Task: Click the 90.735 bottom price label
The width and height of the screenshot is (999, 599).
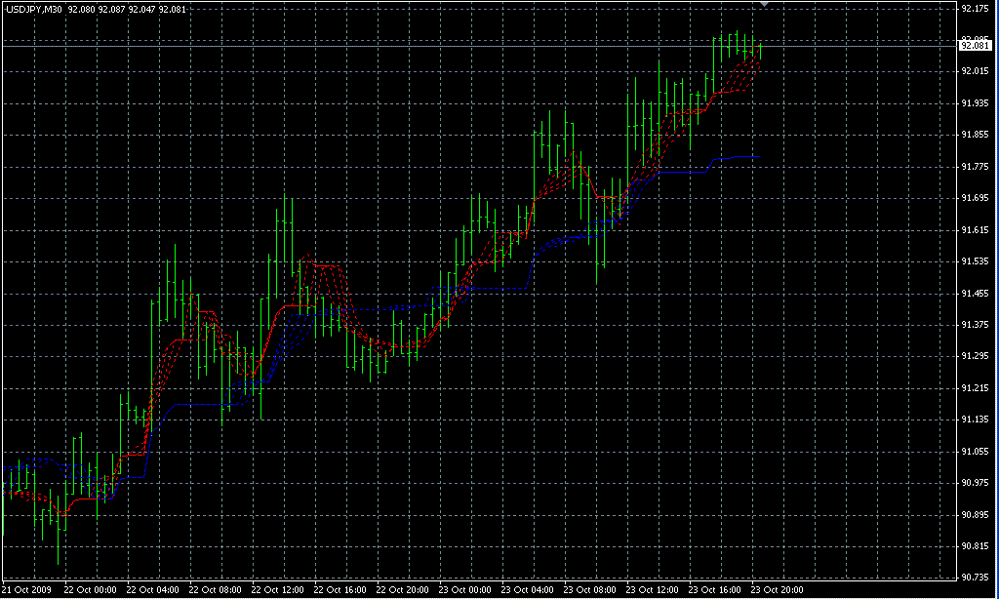Action: 975,577
